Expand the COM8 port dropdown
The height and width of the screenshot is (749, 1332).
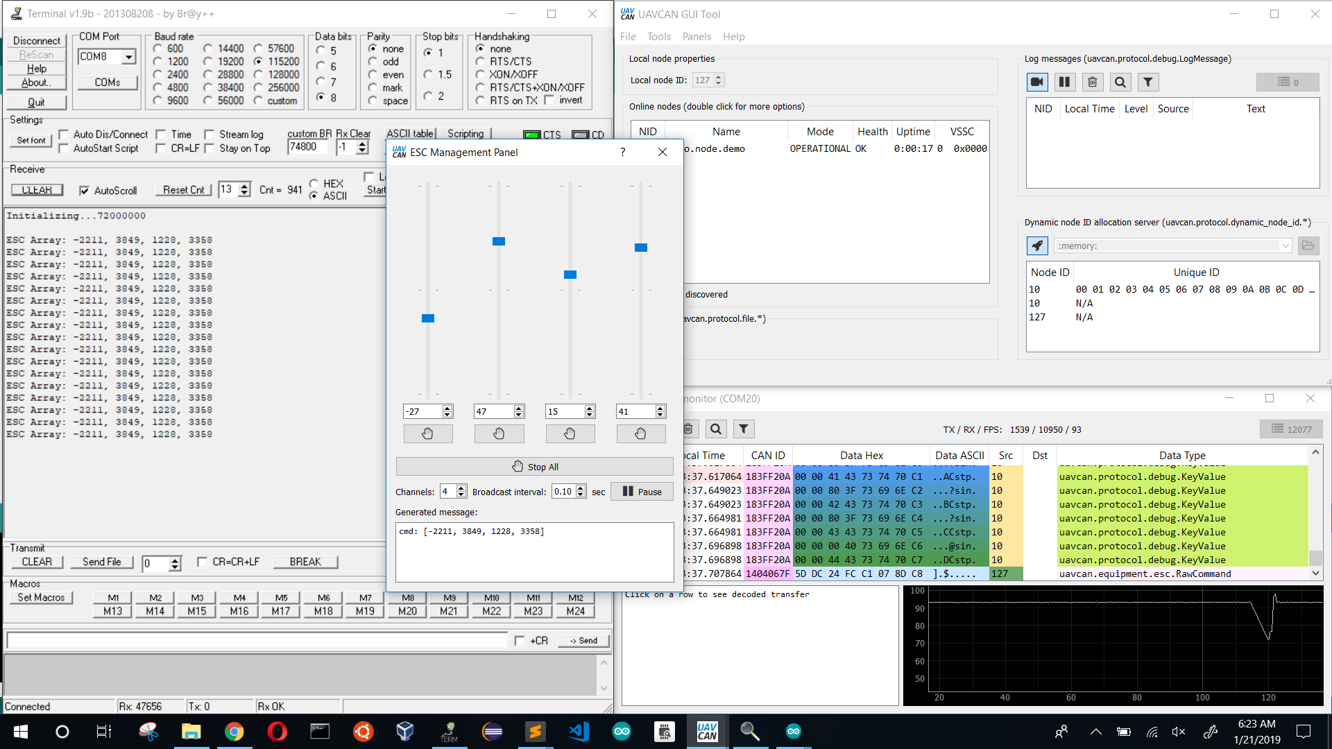click(129, 57)
